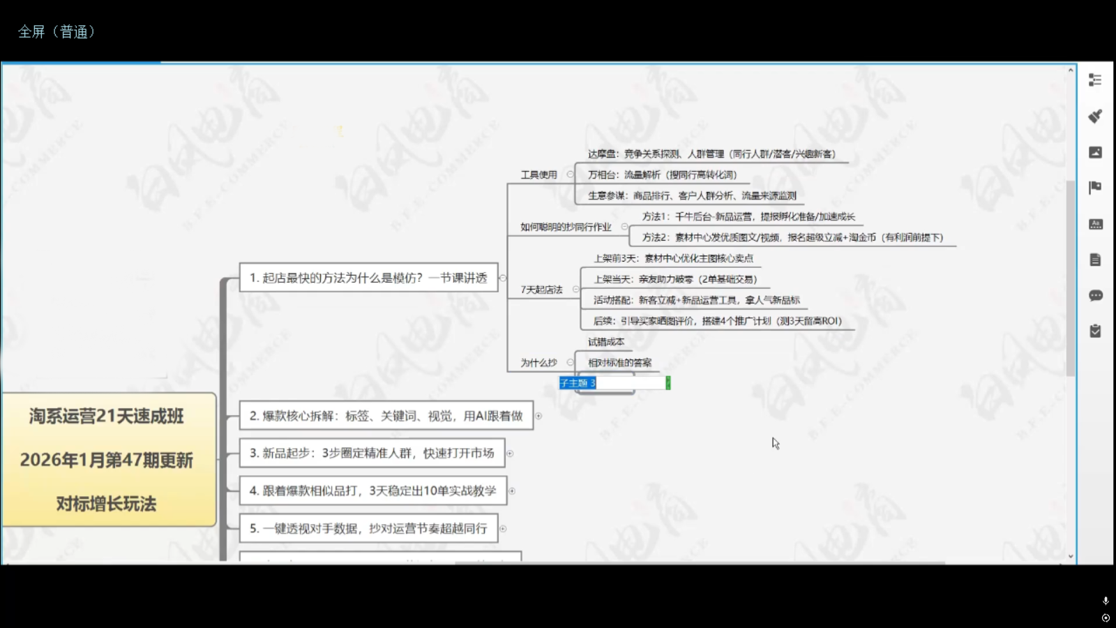Edit the 子主题 3 text field
Image resolution: width=1116 pixels, height=628 pixels.
pos(608,382)
